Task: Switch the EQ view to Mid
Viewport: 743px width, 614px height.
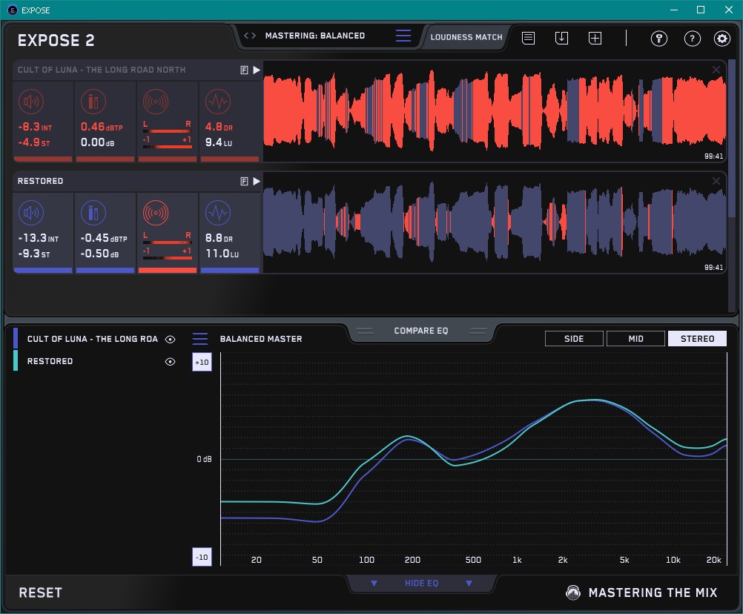Action: click(x=635, y=339)
